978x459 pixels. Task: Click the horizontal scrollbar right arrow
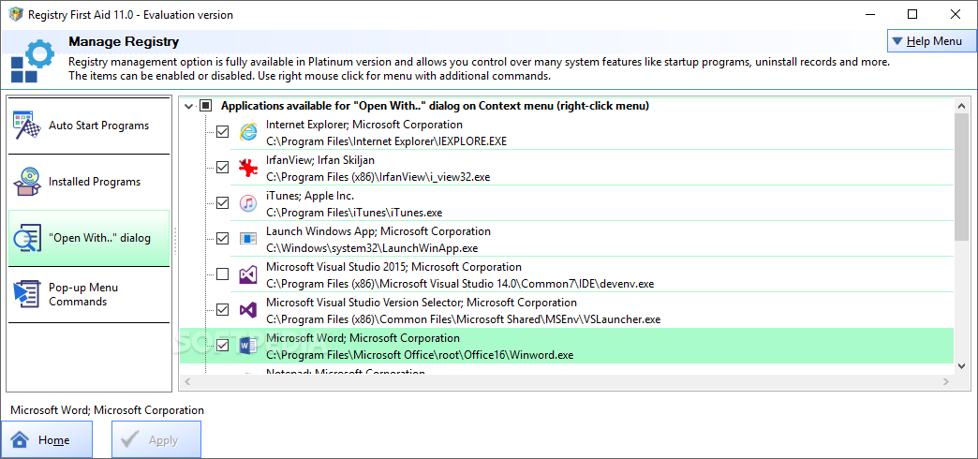tap(947, 381)
